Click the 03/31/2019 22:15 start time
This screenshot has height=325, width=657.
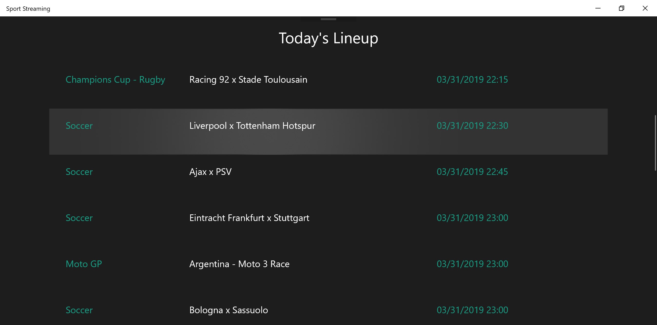pos(472,80)
